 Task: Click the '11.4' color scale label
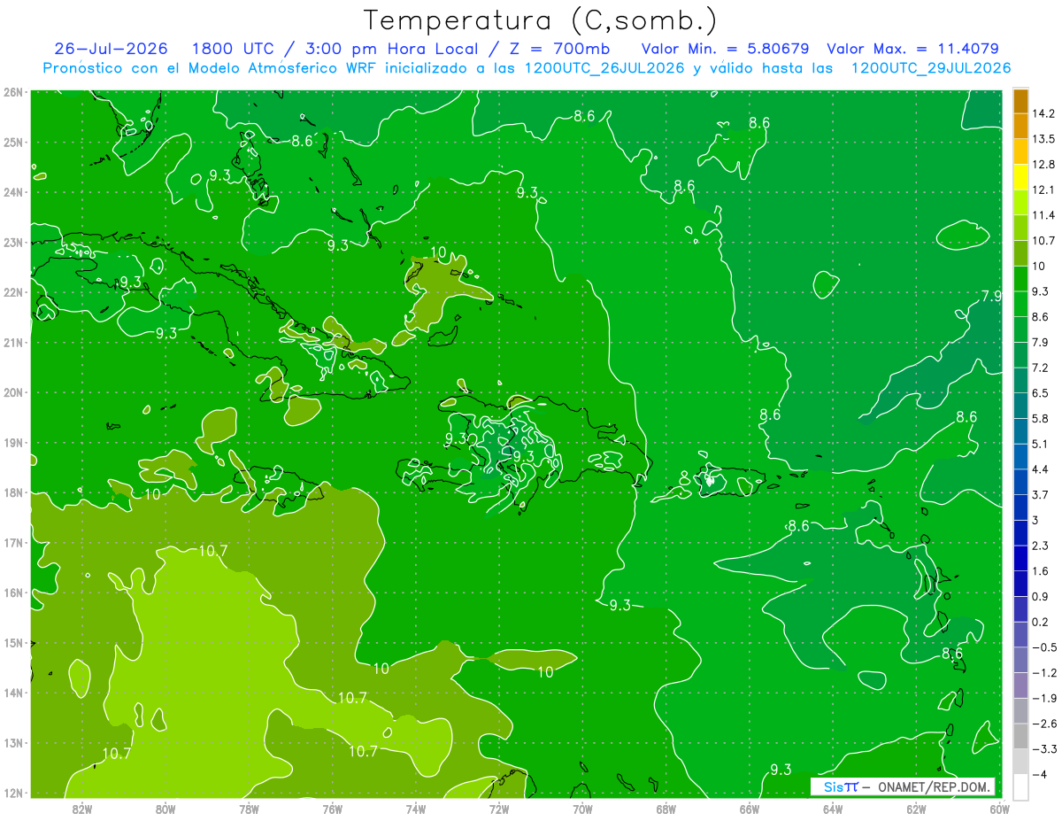(1043, 215)
